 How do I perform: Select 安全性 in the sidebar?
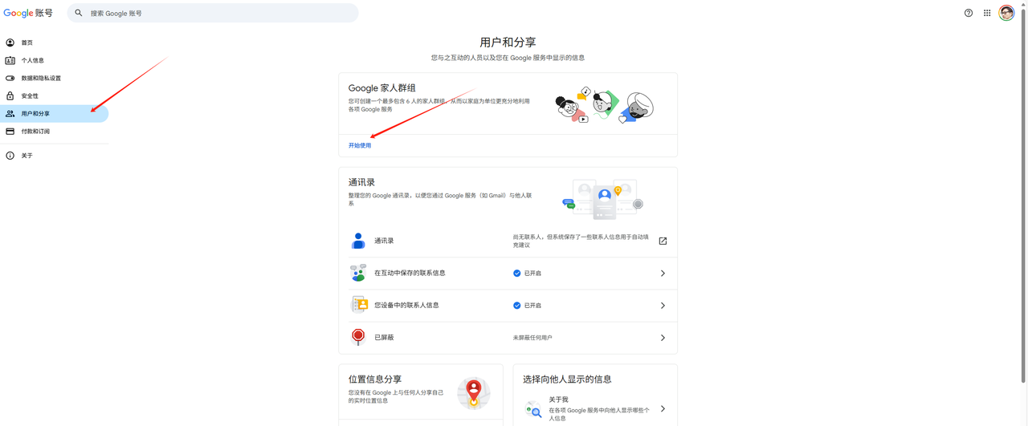(x=30, y=95)
